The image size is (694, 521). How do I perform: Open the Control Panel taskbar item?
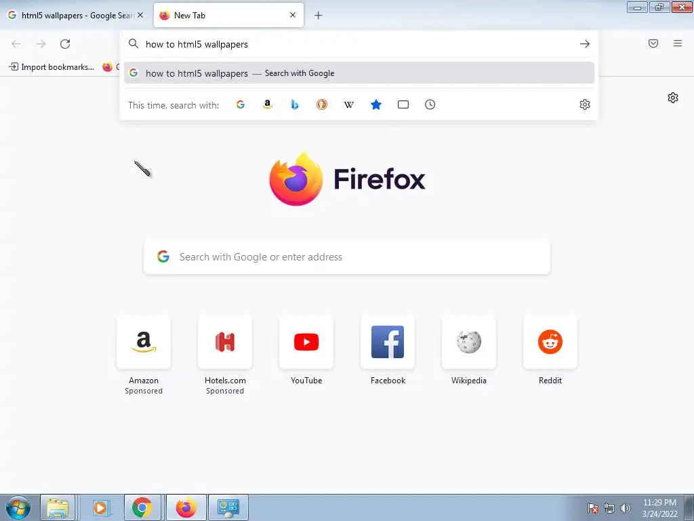[x=228, y=507]
